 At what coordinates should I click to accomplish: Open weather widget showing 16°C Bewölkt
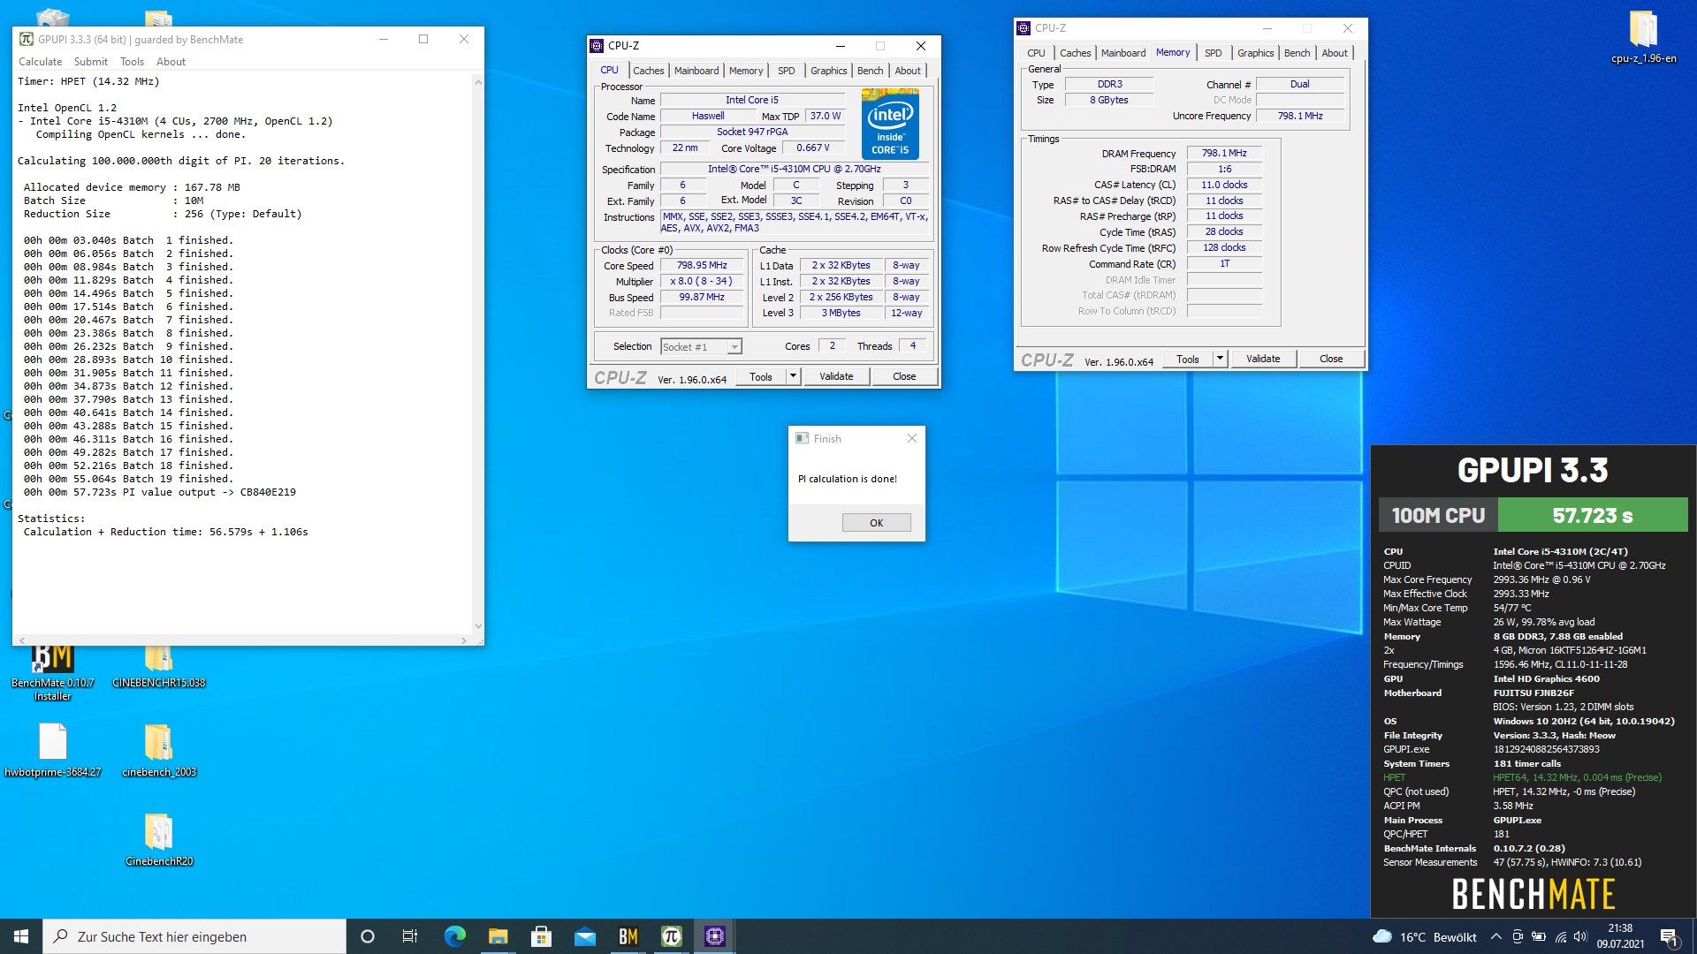1425,937
